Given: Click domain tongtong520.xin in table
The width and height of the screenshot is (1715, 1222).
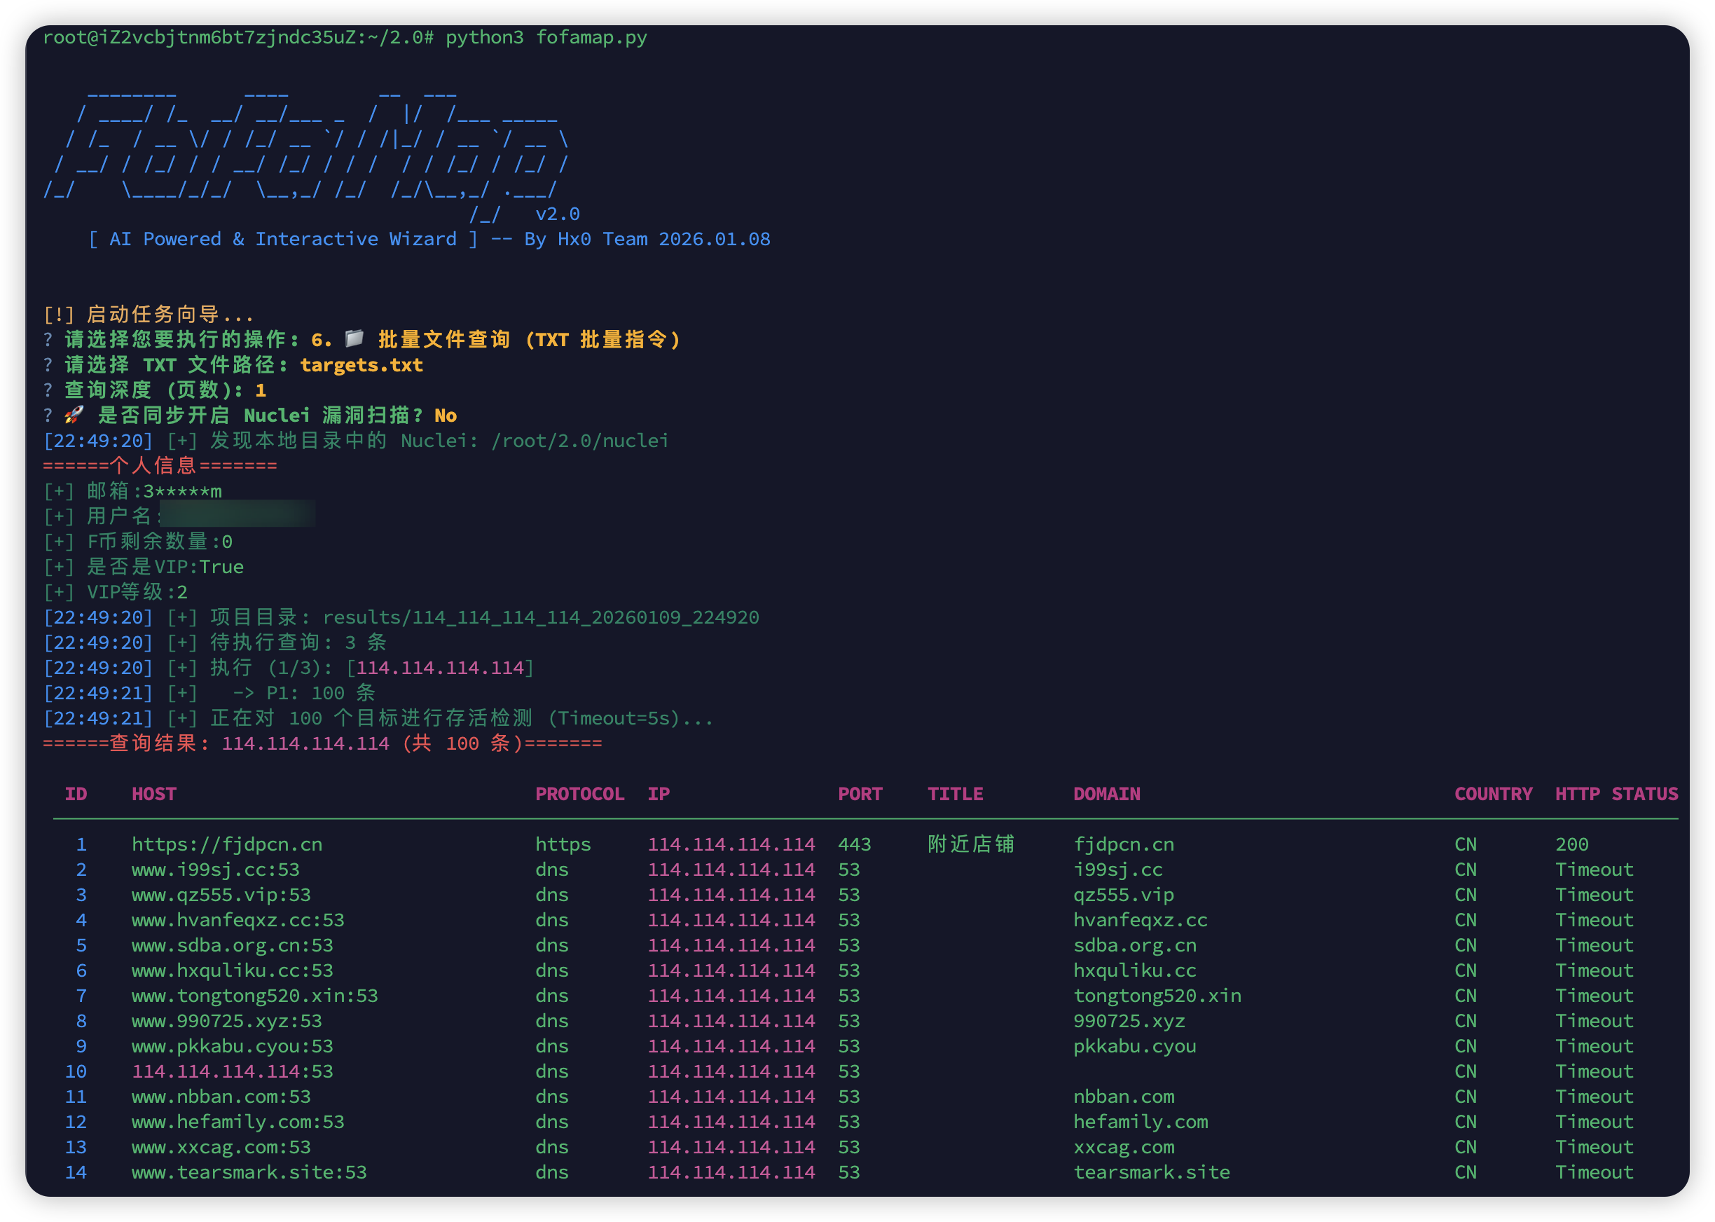Looking at the screenshot, I should 1157,996.
